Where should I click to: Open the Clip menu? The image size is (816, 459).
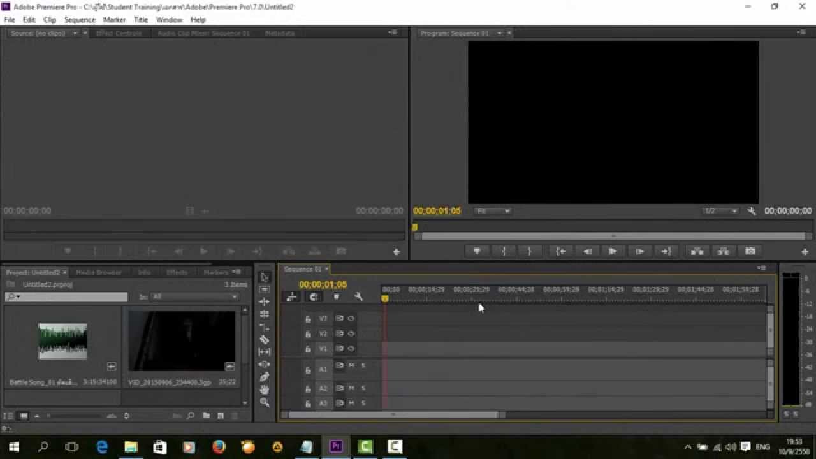50,20
